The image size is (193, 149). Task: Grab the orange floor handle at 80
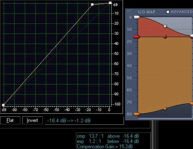[137, 114]
